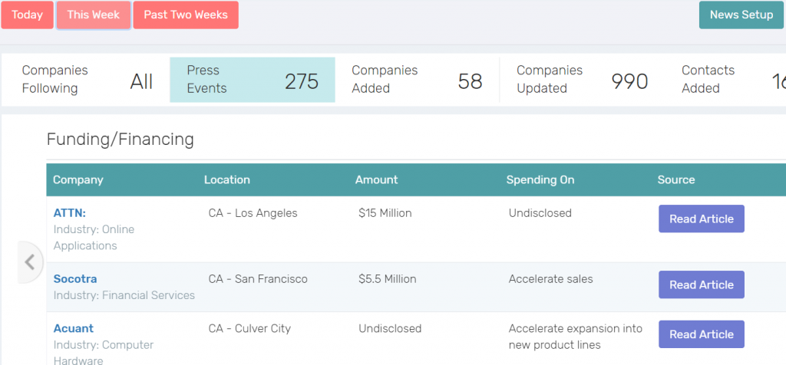This screenshot has width=786, height=365.
Task: Open the Companies Added tab
Action: tap(416, 80)
